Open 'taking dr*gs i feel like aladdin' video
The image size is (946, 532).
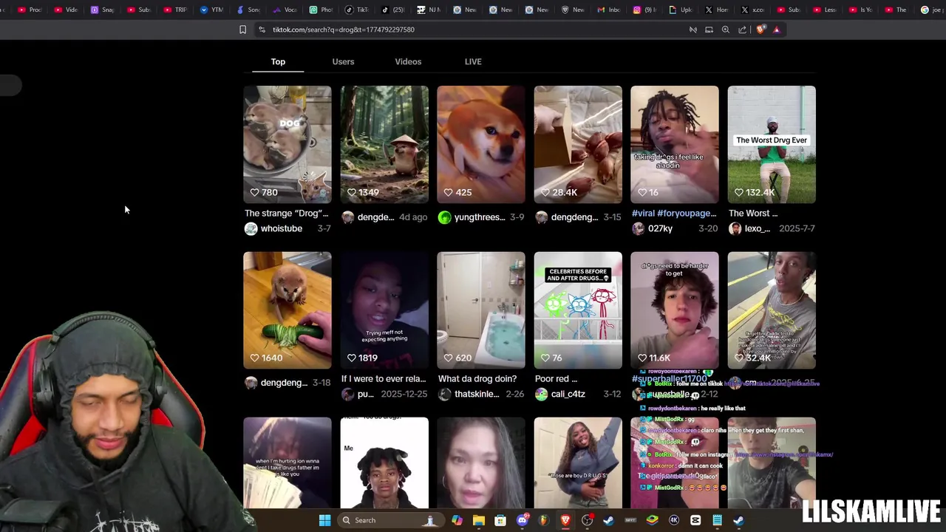(675, 144)
